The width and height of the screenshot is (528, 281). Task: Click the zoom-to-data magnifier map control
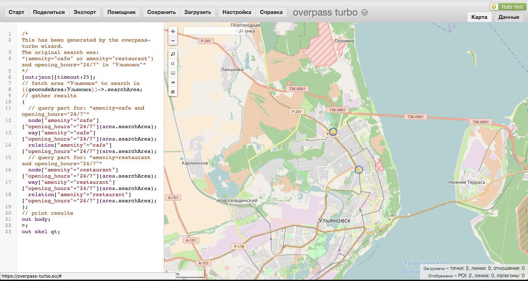click(x=173, y=54)
